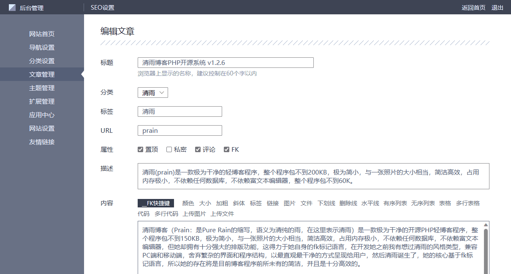Insert 多行代码 code block
511x274 pixels.
coord(166,214)
